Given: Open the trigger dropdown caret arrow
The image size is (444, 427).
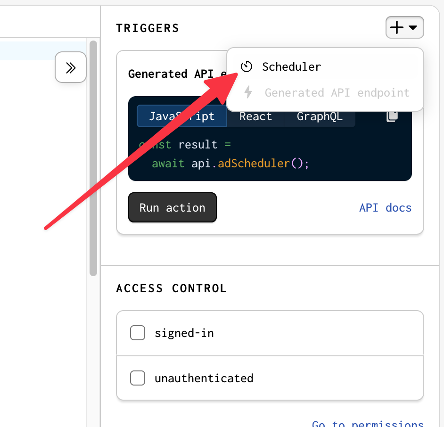Looking at the screenshot, I should (x=413, y=28).
